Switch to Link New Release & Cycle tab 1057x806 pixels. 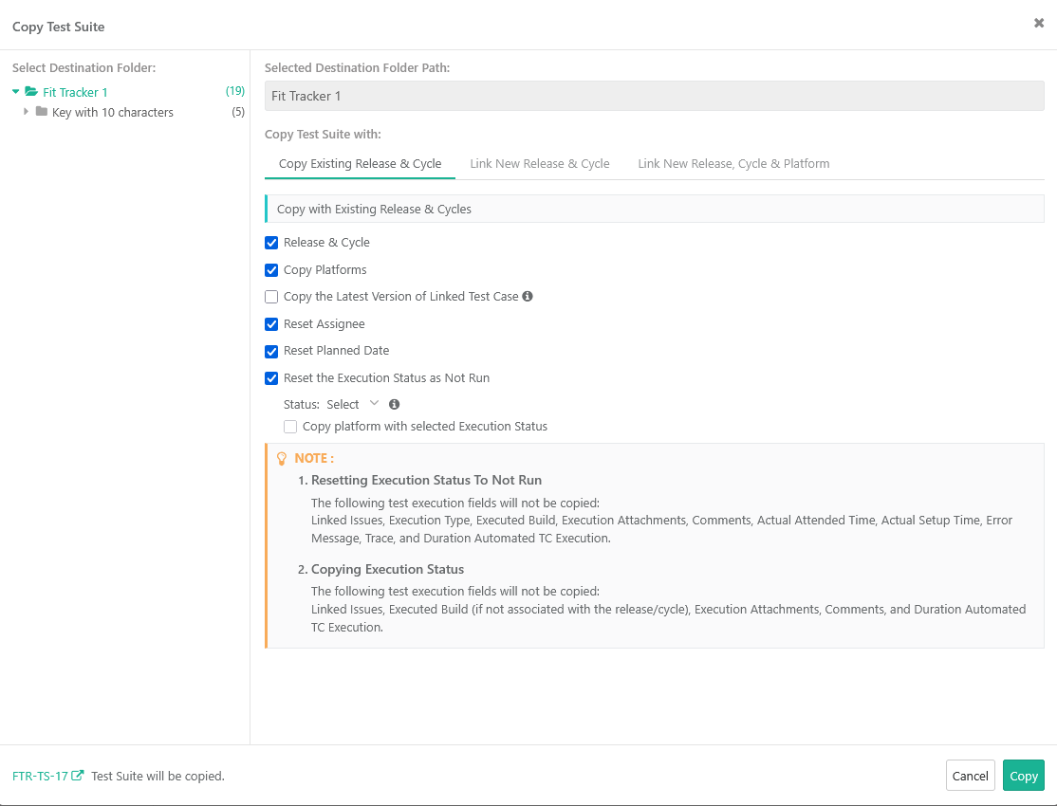point(539,163)
